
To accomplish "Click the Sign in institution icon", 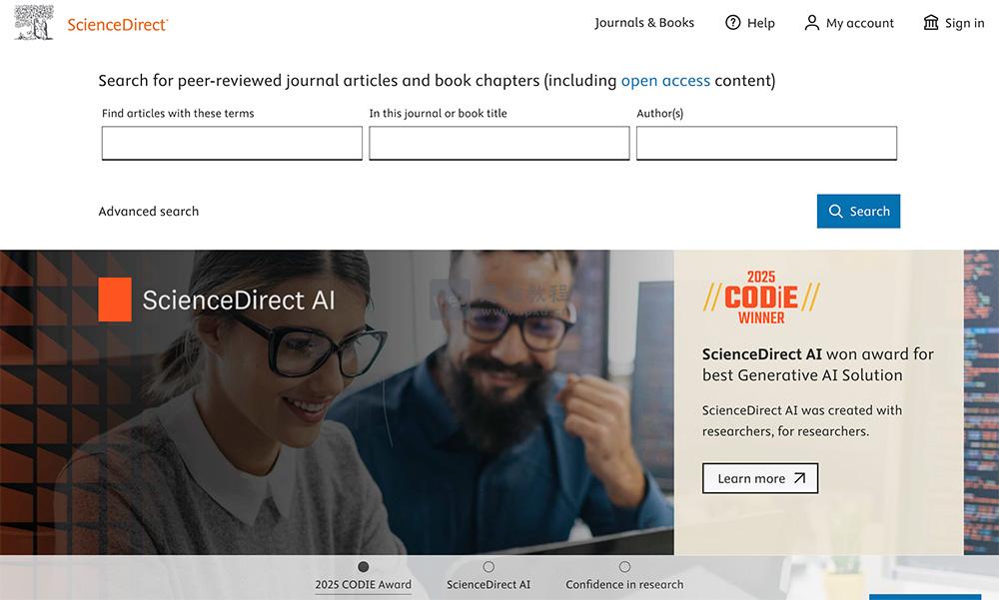I will pyautogui.click(x=931, y=23).
